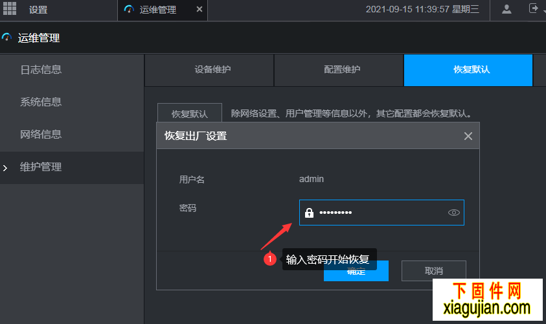
Task: Focus the 密码 password input field
Action: point(381,213)
